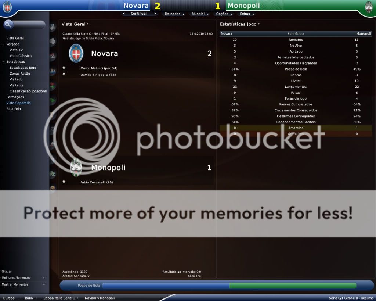Click the large Monopoli club badge in the overview
The image size is (376, 301).
[x=76, y=168]
